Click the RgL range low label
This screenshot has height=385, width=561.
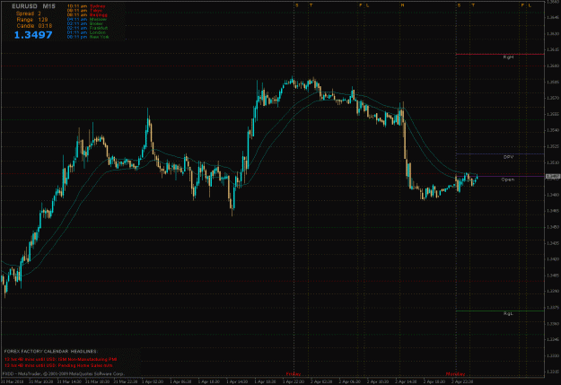click(x=508, y=313)
